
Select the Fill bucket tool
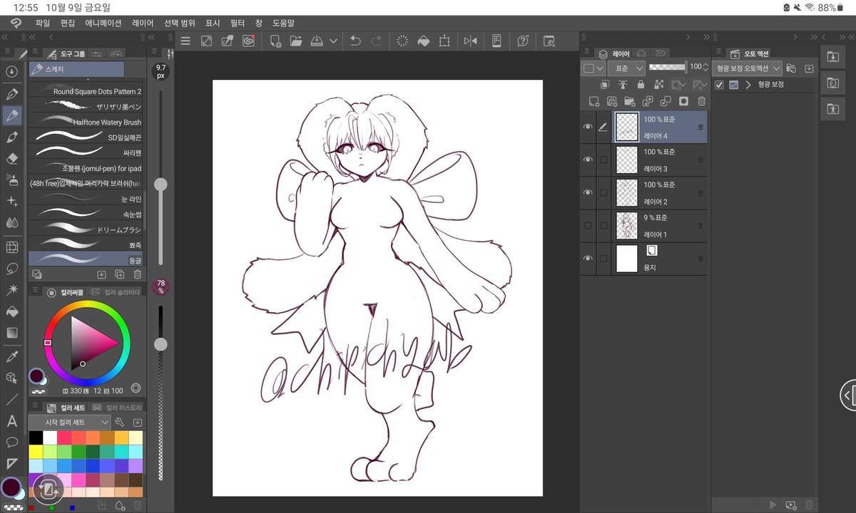(11, 311)
